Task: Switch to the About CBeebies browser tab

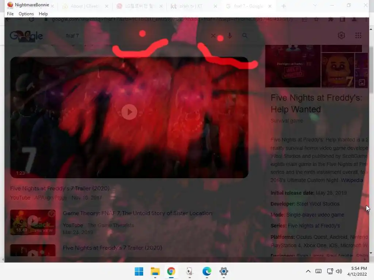Action: click(84, 6)
